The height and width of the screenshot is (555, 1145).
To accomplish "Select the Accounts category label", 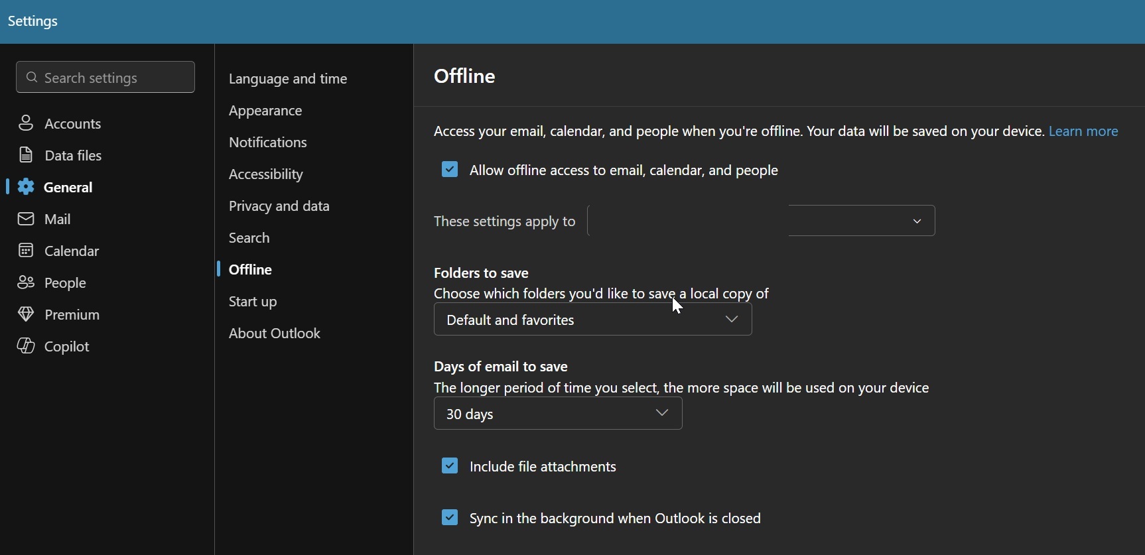I will [73, 123].
